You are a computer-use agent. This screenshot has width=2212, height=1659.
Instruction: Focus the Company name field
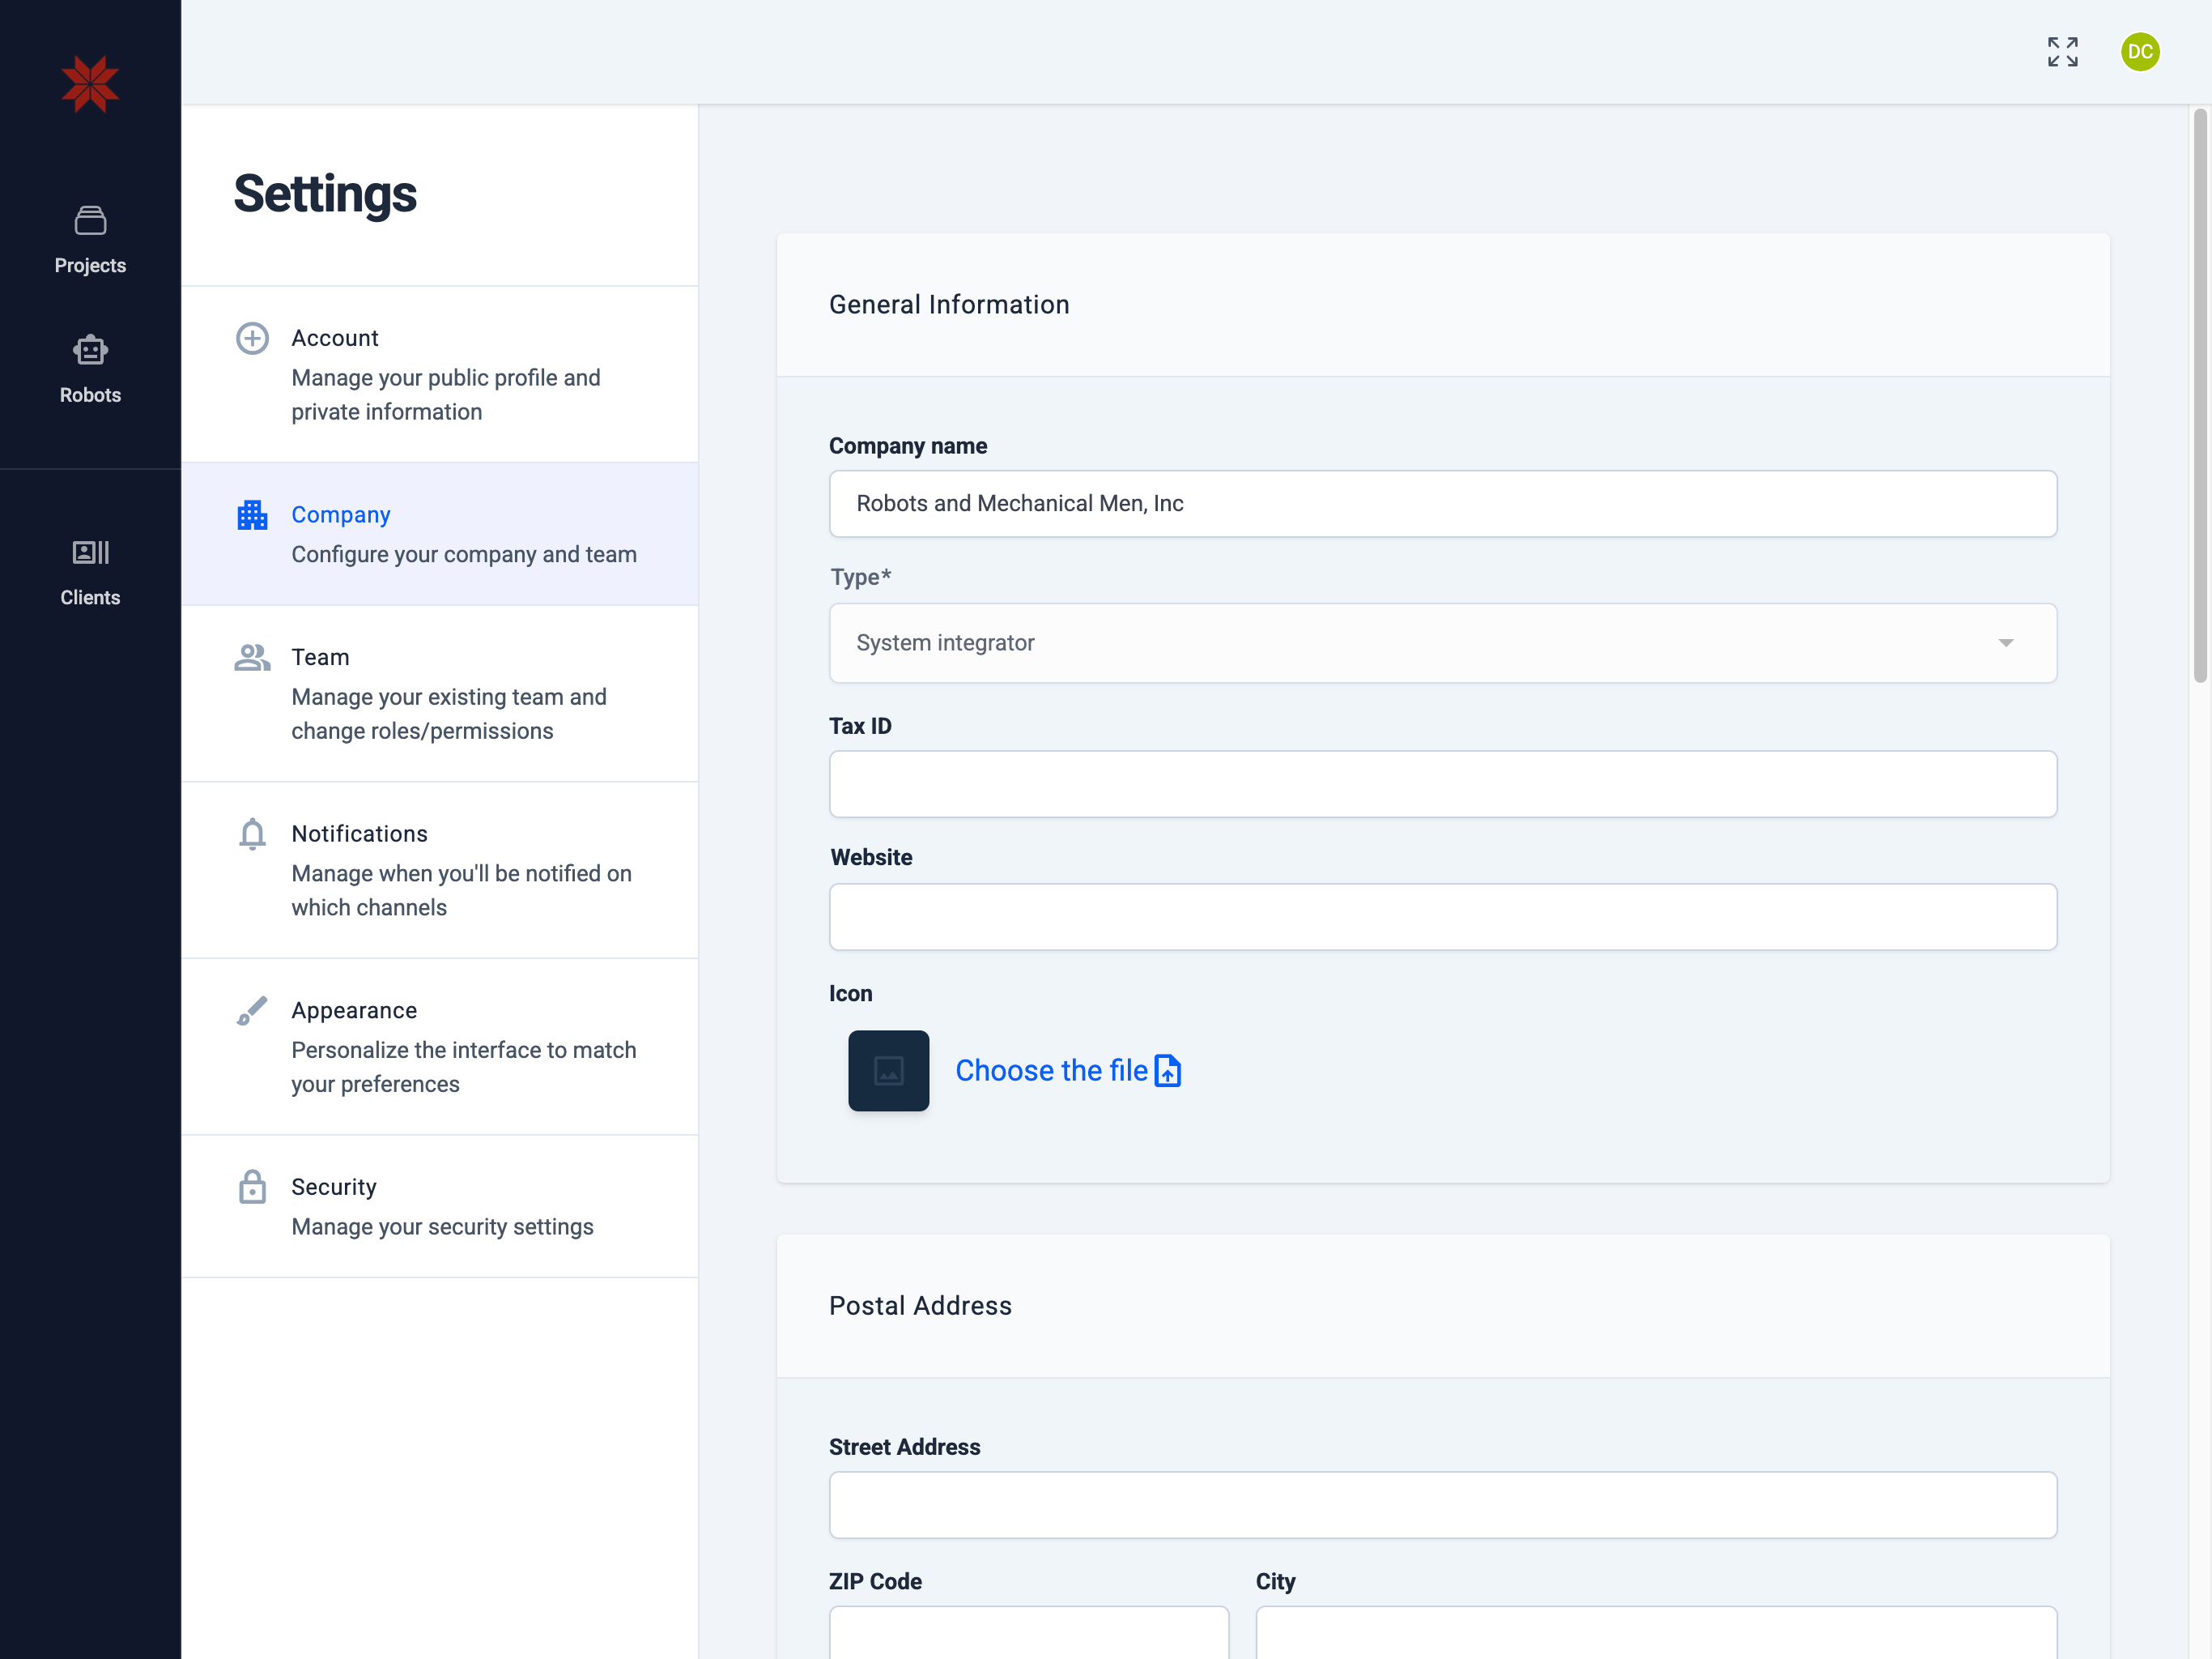click(x=1442, y=503)
